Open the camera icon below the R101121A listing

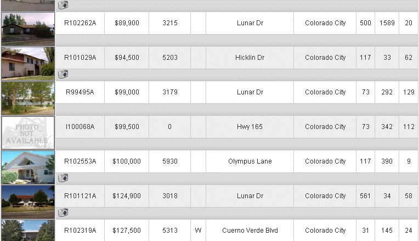coord(63,212)
